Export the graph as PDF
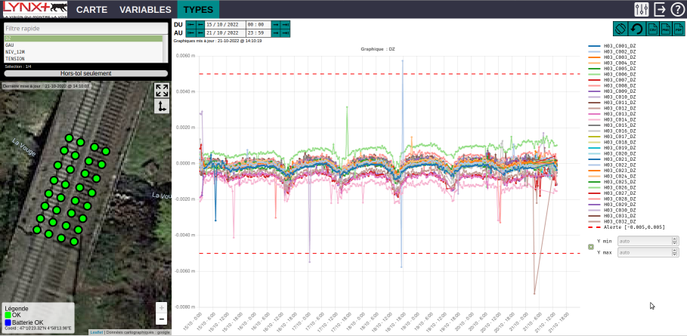The image size is (687, 336). pos(678,29)
